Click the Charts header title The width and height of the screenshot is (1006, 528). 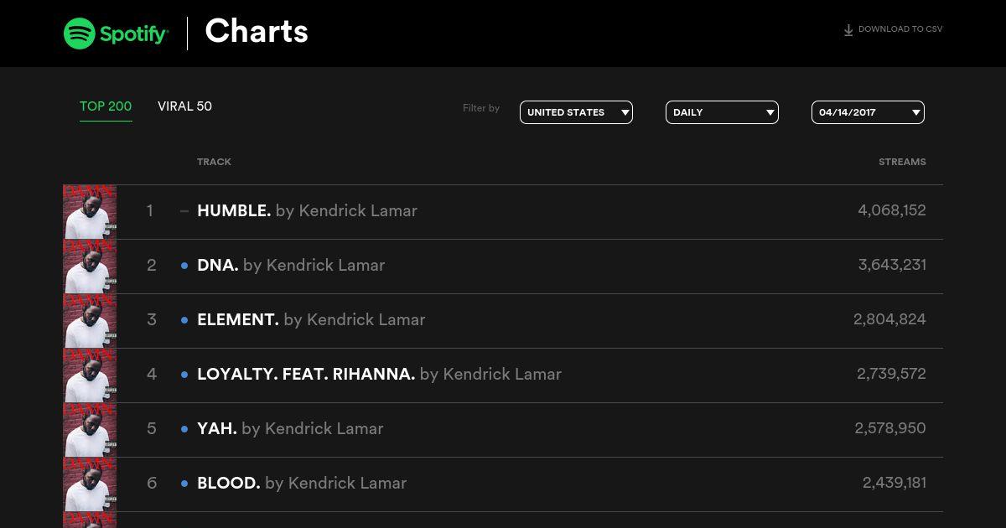[257, 32]
